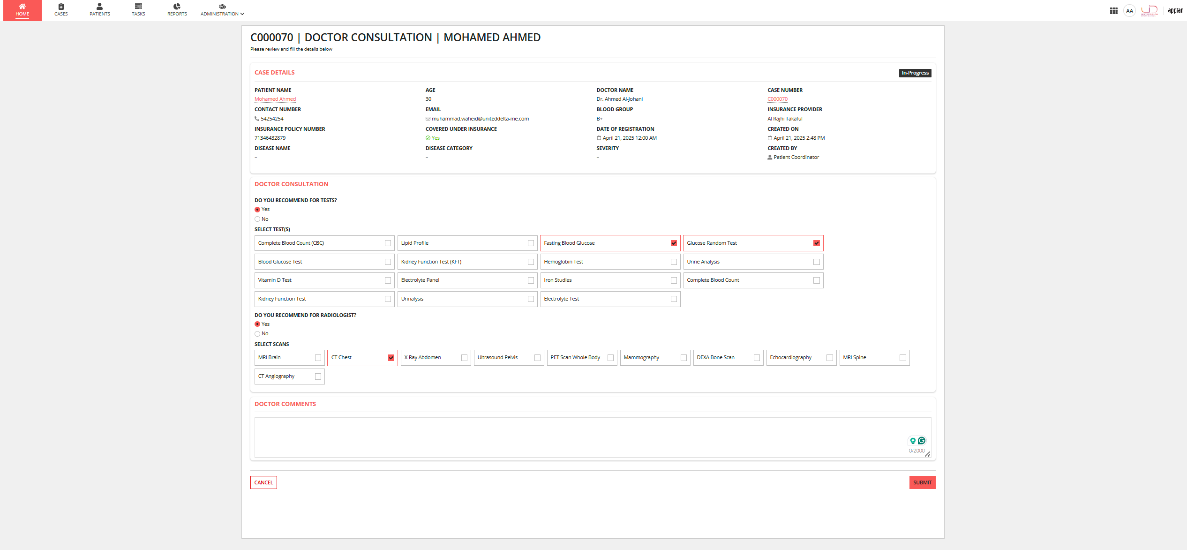Viewport: 1187px width, 550px height.
Task: Select No for recommend tests
Action: 257,219
